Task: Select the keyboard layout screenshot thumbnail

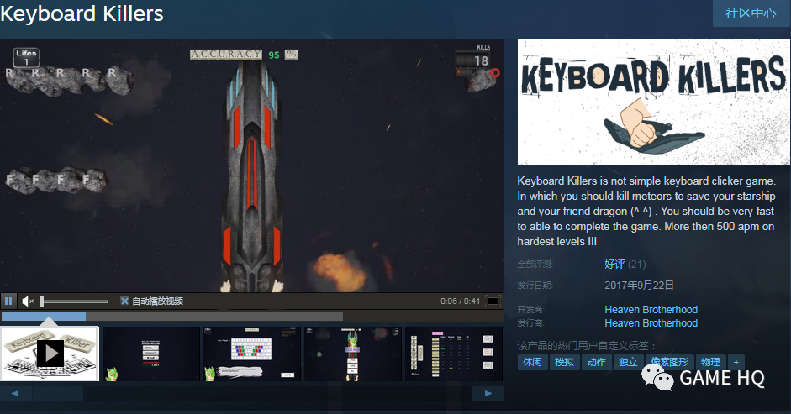Action: (252, 354)
